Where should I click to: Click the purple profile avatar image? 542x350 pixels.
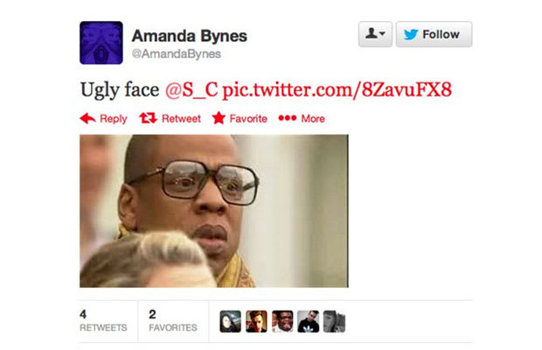[101, 43]
